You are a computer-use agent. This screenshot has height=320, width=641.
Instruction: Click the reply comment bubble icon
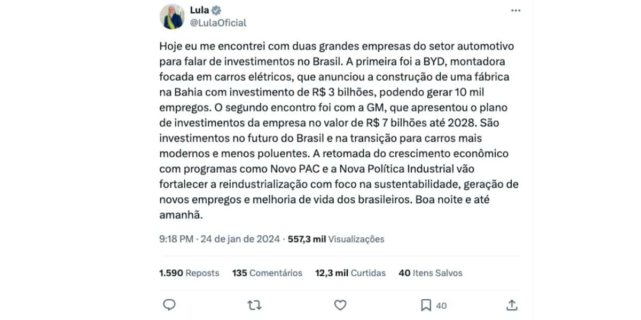169,305
